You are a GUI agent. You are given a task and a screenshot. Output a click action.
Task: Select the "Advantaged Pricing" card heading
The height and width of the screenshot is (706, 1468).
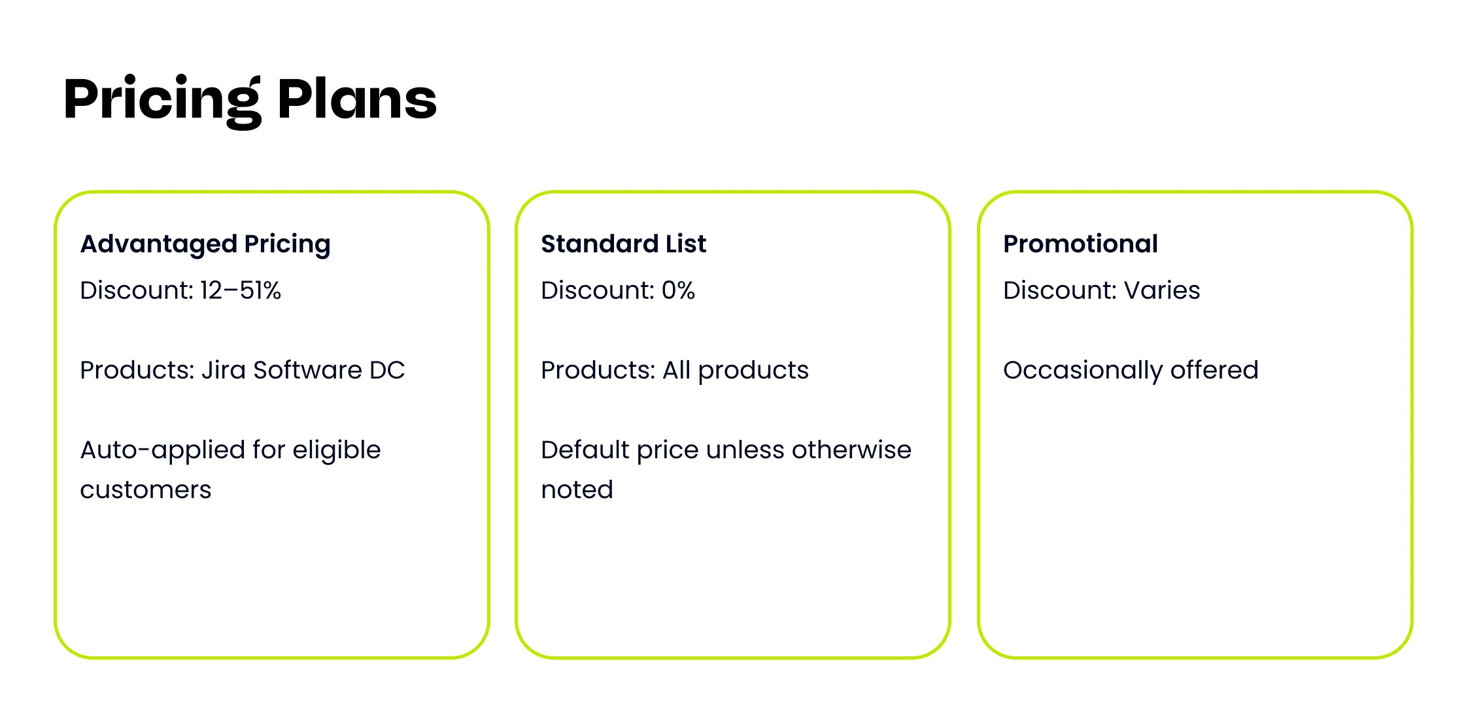click(x=205, y=244)
